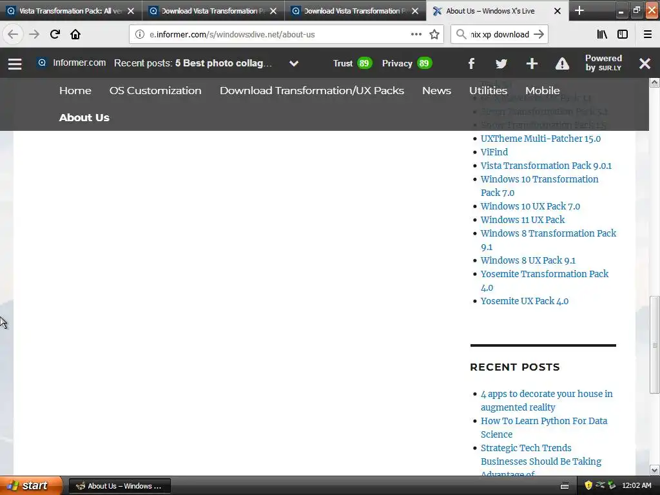Reload the current page
This screenshot has height=495, width=660.
coord(55,34)
